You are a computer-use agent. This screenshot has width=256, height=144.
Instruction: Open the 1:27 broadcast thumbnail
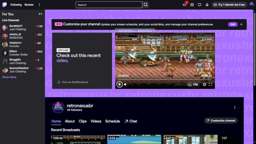point(228,140)
